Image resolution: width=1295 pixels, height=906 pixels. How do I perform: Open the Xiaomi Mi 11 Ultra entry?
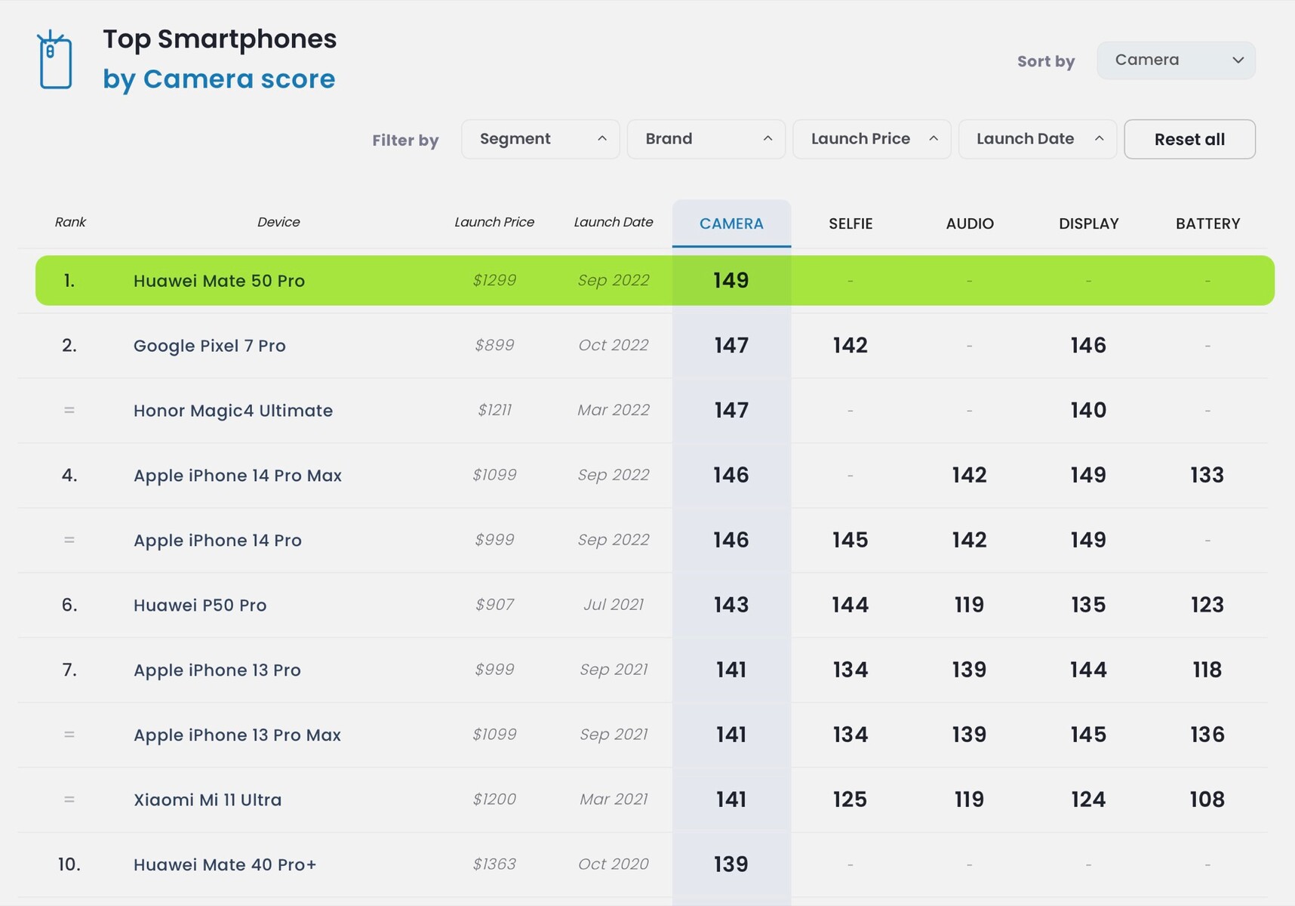pyautogui.click(x=208, y=800)
